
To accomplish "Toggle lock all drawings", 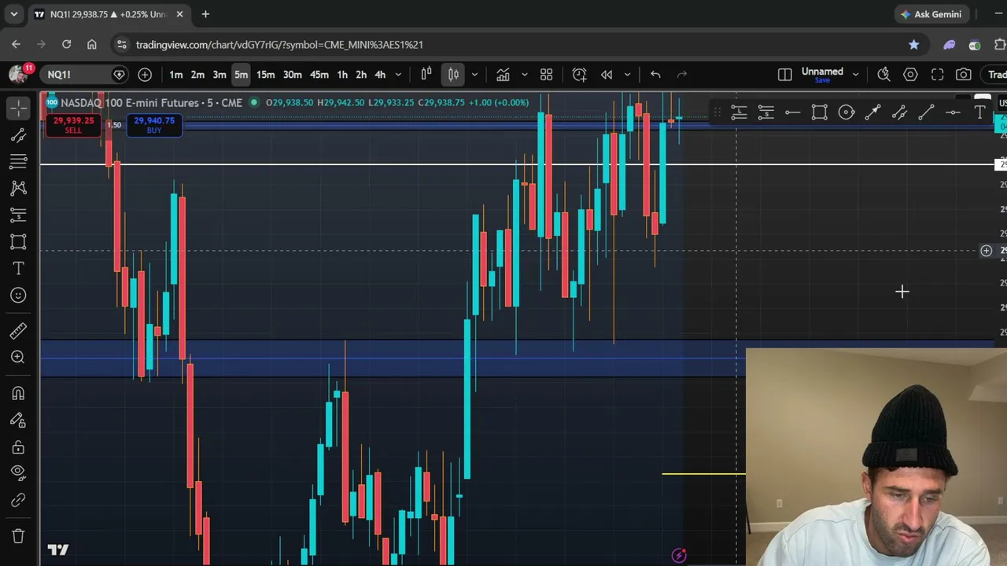I will pyautogui.click(x=18, y=447).
